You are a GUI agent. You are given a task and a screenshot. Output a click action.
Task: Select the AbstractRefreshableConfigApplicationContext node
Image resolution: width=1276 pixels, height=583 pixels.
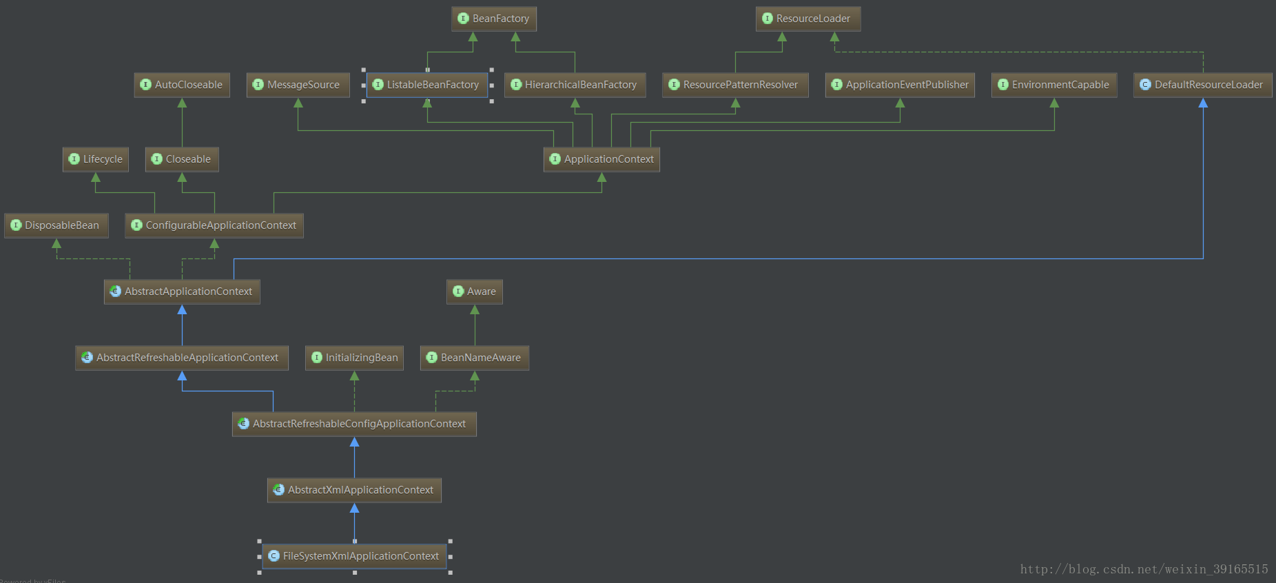tap(354, 424)
